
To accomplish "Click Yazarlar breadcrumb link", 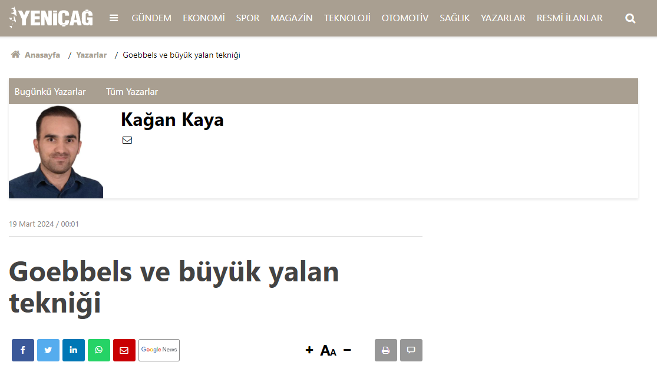I will pyautogui.click(x=91, y=55).
